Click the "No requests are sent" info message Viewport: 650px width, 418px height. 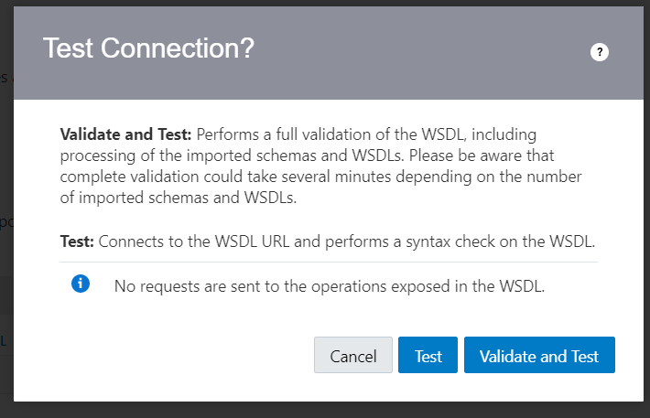(x=330, y=286)
